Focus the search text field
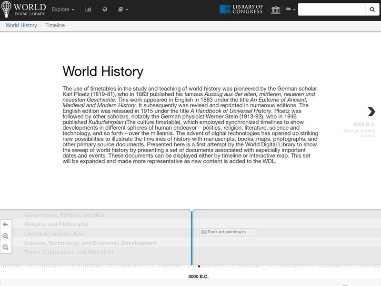 (331, 10)
